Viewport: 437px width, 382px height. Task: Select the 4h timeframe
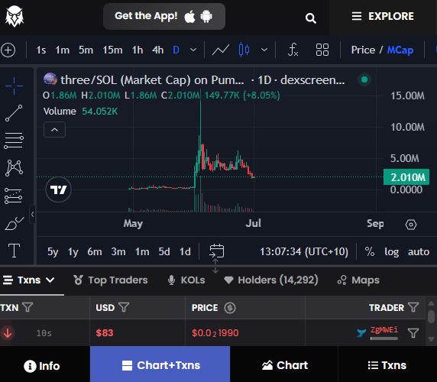pos(157,50)
